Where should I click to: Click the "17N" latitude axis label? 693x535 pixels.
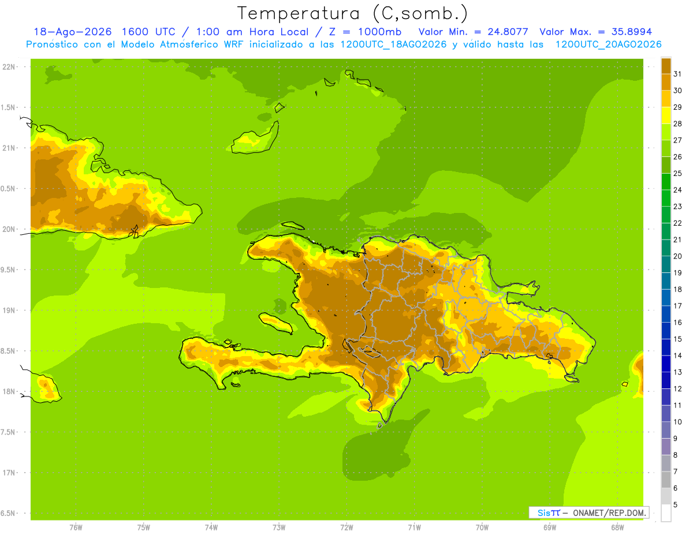tap(9, 473)
